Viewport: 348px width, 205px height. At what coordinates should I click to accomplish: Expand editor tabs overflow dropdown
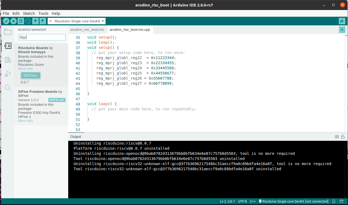[342, 30]
